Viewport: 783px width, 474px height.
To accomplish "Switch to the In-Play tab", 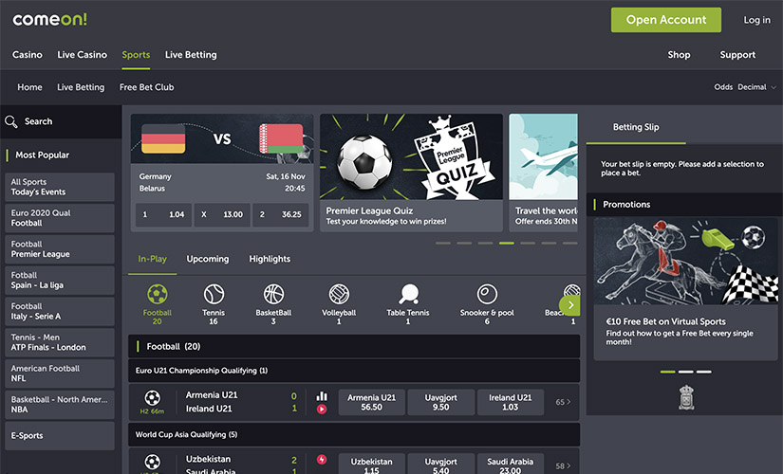I will pyautogui.click(x=152, y=259).
